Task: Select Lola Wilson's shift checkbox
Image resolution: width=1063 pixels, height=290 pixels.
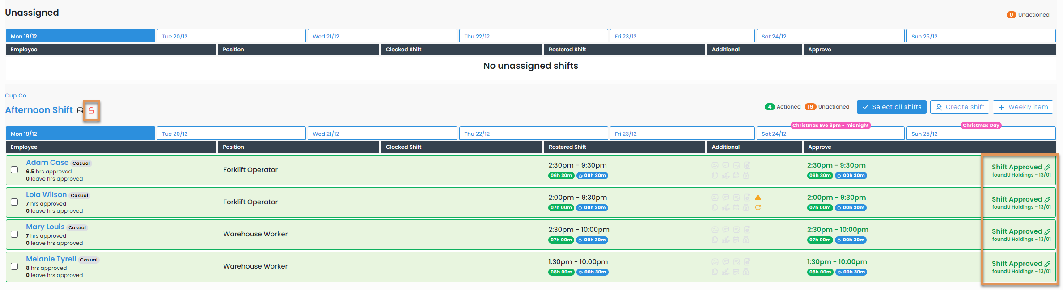Action: [x=14, y=202]
